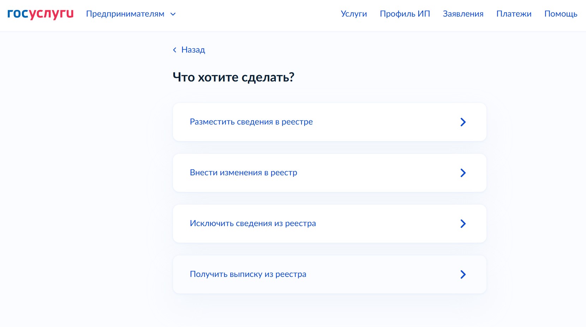Open the Помощь page
The width and height of the screenshot is (586, 327).
561,14
